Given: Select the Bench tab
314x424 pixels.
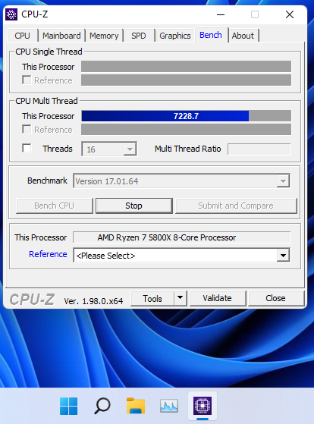Looking at the screenshot, I should coord(211,35).
